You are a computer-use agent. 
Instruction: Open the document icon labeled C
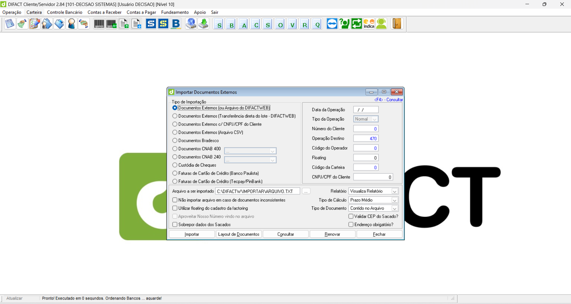click(256, 24)
